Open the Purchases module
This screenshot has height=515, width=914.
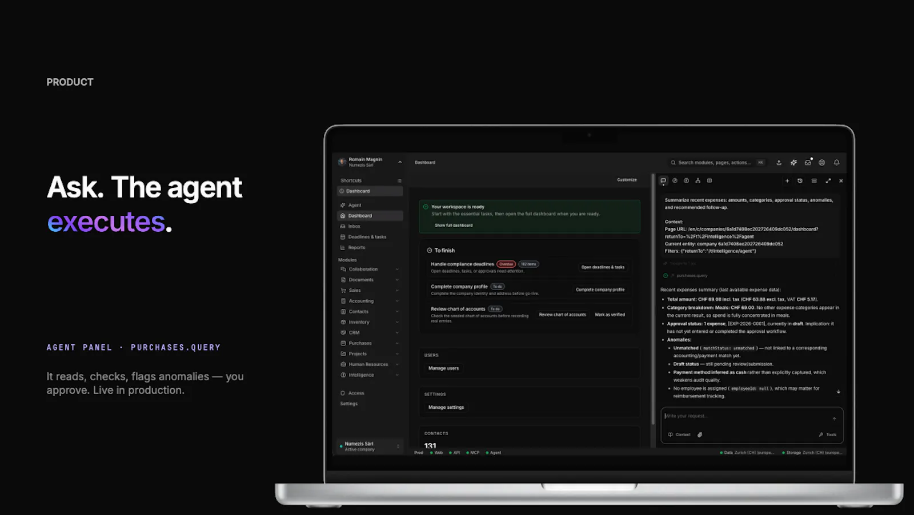(370, 343)
